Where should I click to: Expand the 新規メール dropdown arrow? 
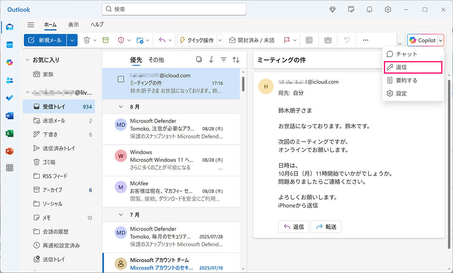click(72, 40)
